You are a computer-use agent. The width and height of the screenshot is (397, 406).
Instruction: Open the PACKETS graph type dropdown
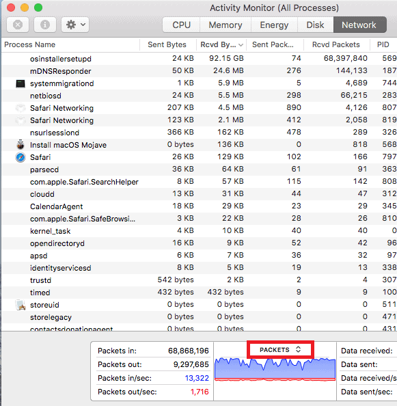point(280,350)
